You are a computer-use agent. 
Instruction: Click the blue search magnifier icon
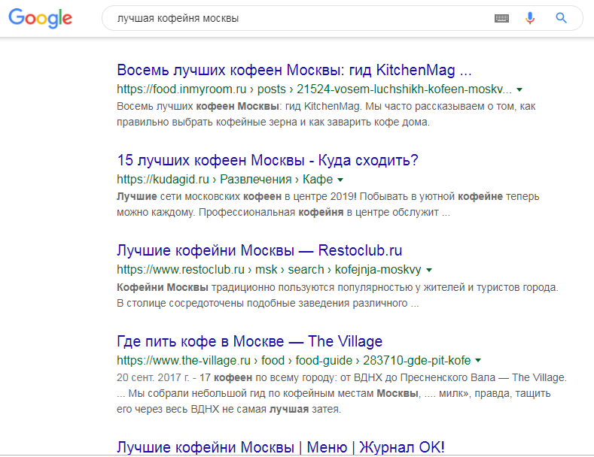click(561, 18)
